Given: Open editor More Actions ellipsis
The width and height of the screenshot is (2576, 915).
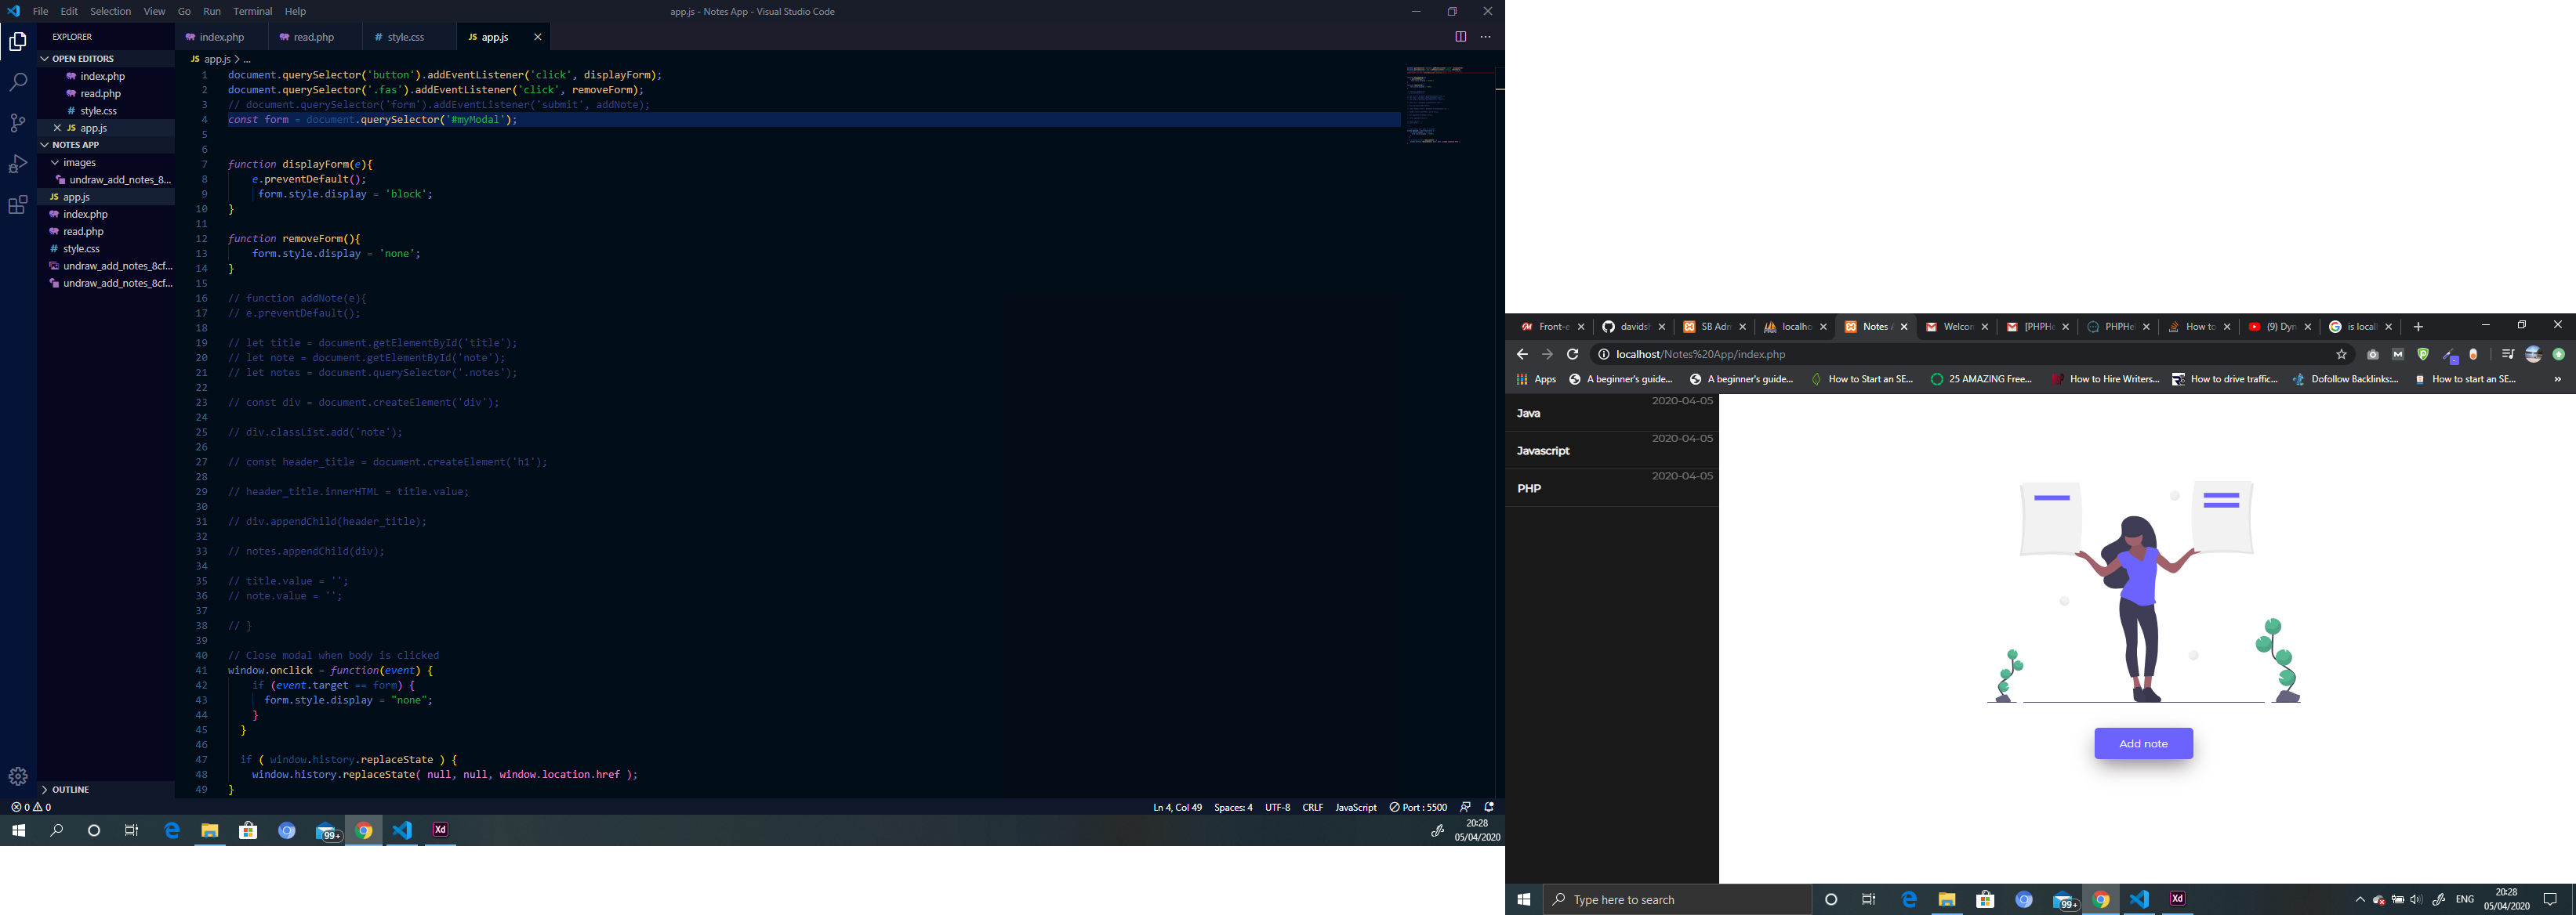Looking at the screenshot, I should pos(1486,37).
